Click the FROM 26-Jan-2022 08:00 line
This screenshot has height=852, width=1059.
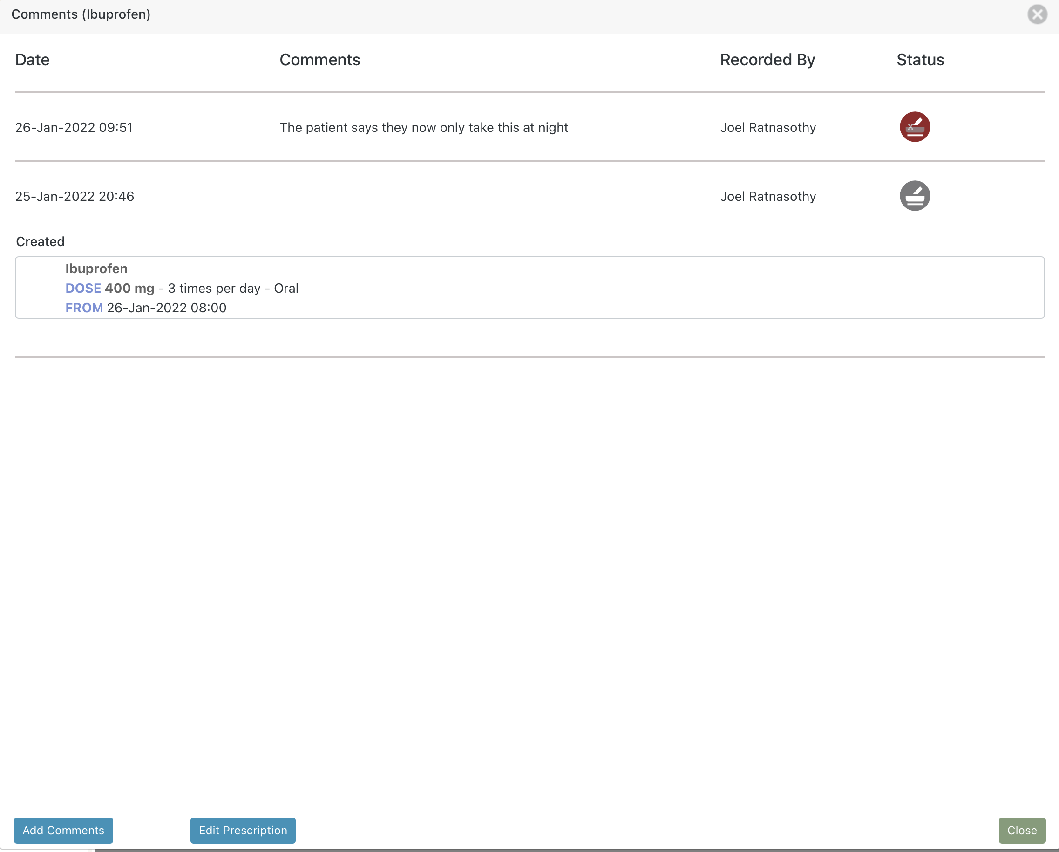[x=146, y=308]
